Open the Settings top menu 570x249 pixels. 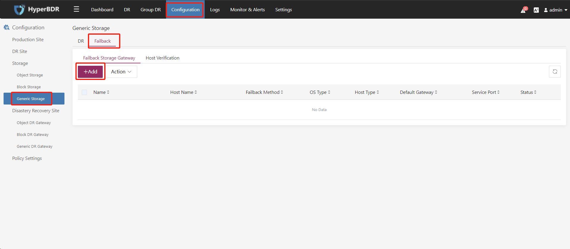click(283, 9)
